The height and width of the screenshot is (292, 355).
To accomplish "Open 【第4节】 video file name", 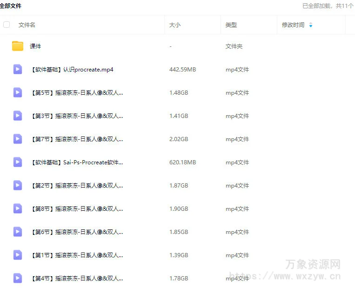I will click(x=77, y=279).
